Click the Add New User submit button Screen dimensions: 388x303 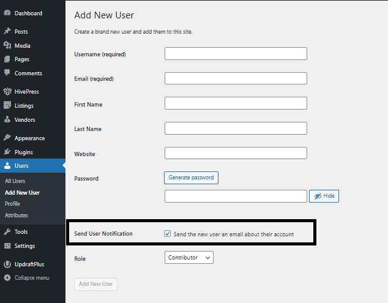pos(95,284)
